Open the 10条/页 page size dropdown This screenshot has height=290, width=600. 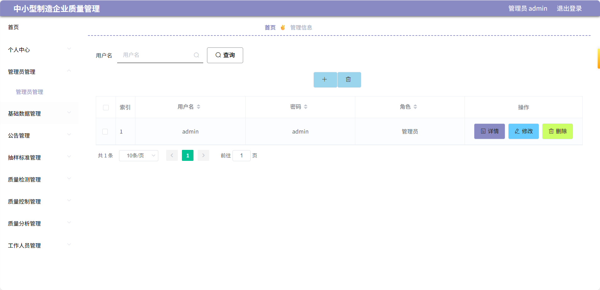tap(139, 156)
